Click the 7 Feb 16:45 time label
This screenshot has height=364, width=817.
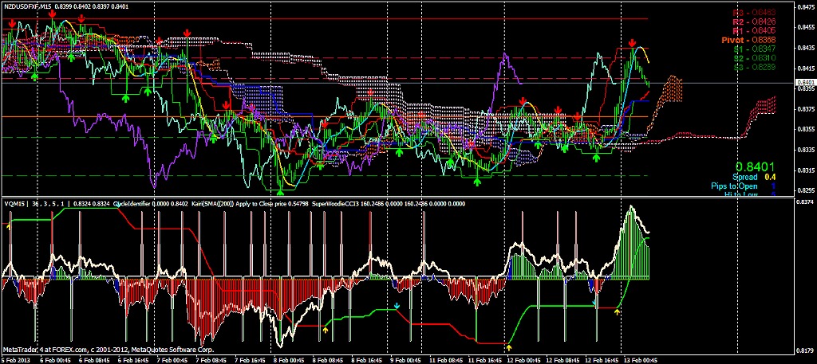[251, 360]
